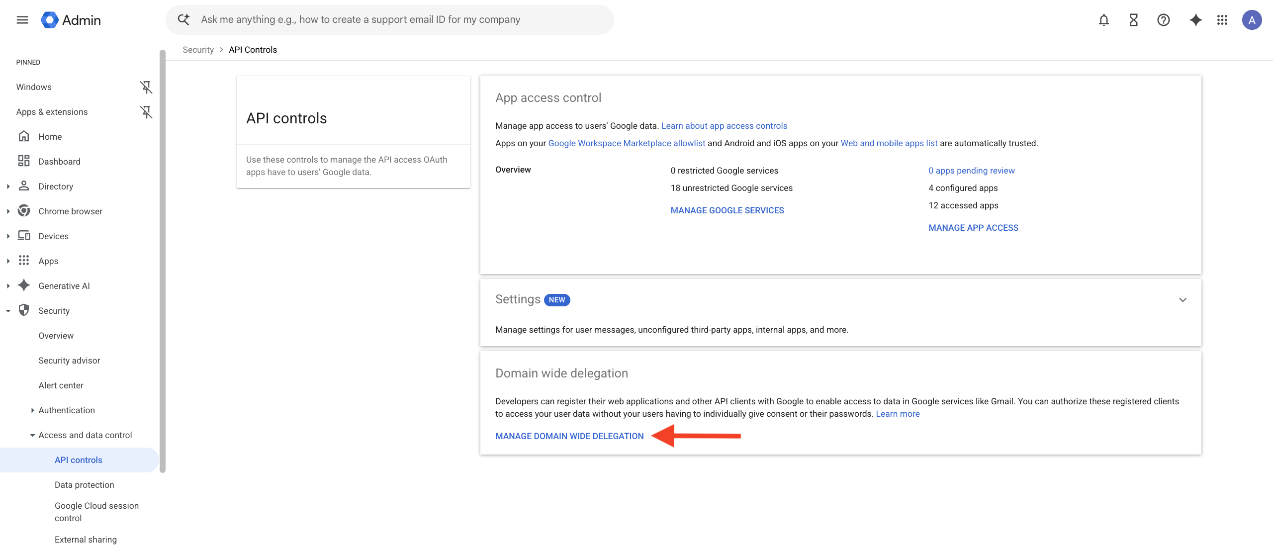Open External sharing
This screenshot has width=1273, height=553.
point(86,540)
